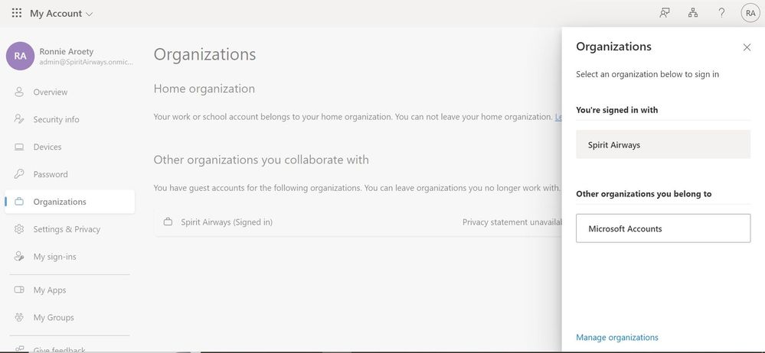765x353 pixels.
Task: Click the My Apps icon
Action: 19,290
